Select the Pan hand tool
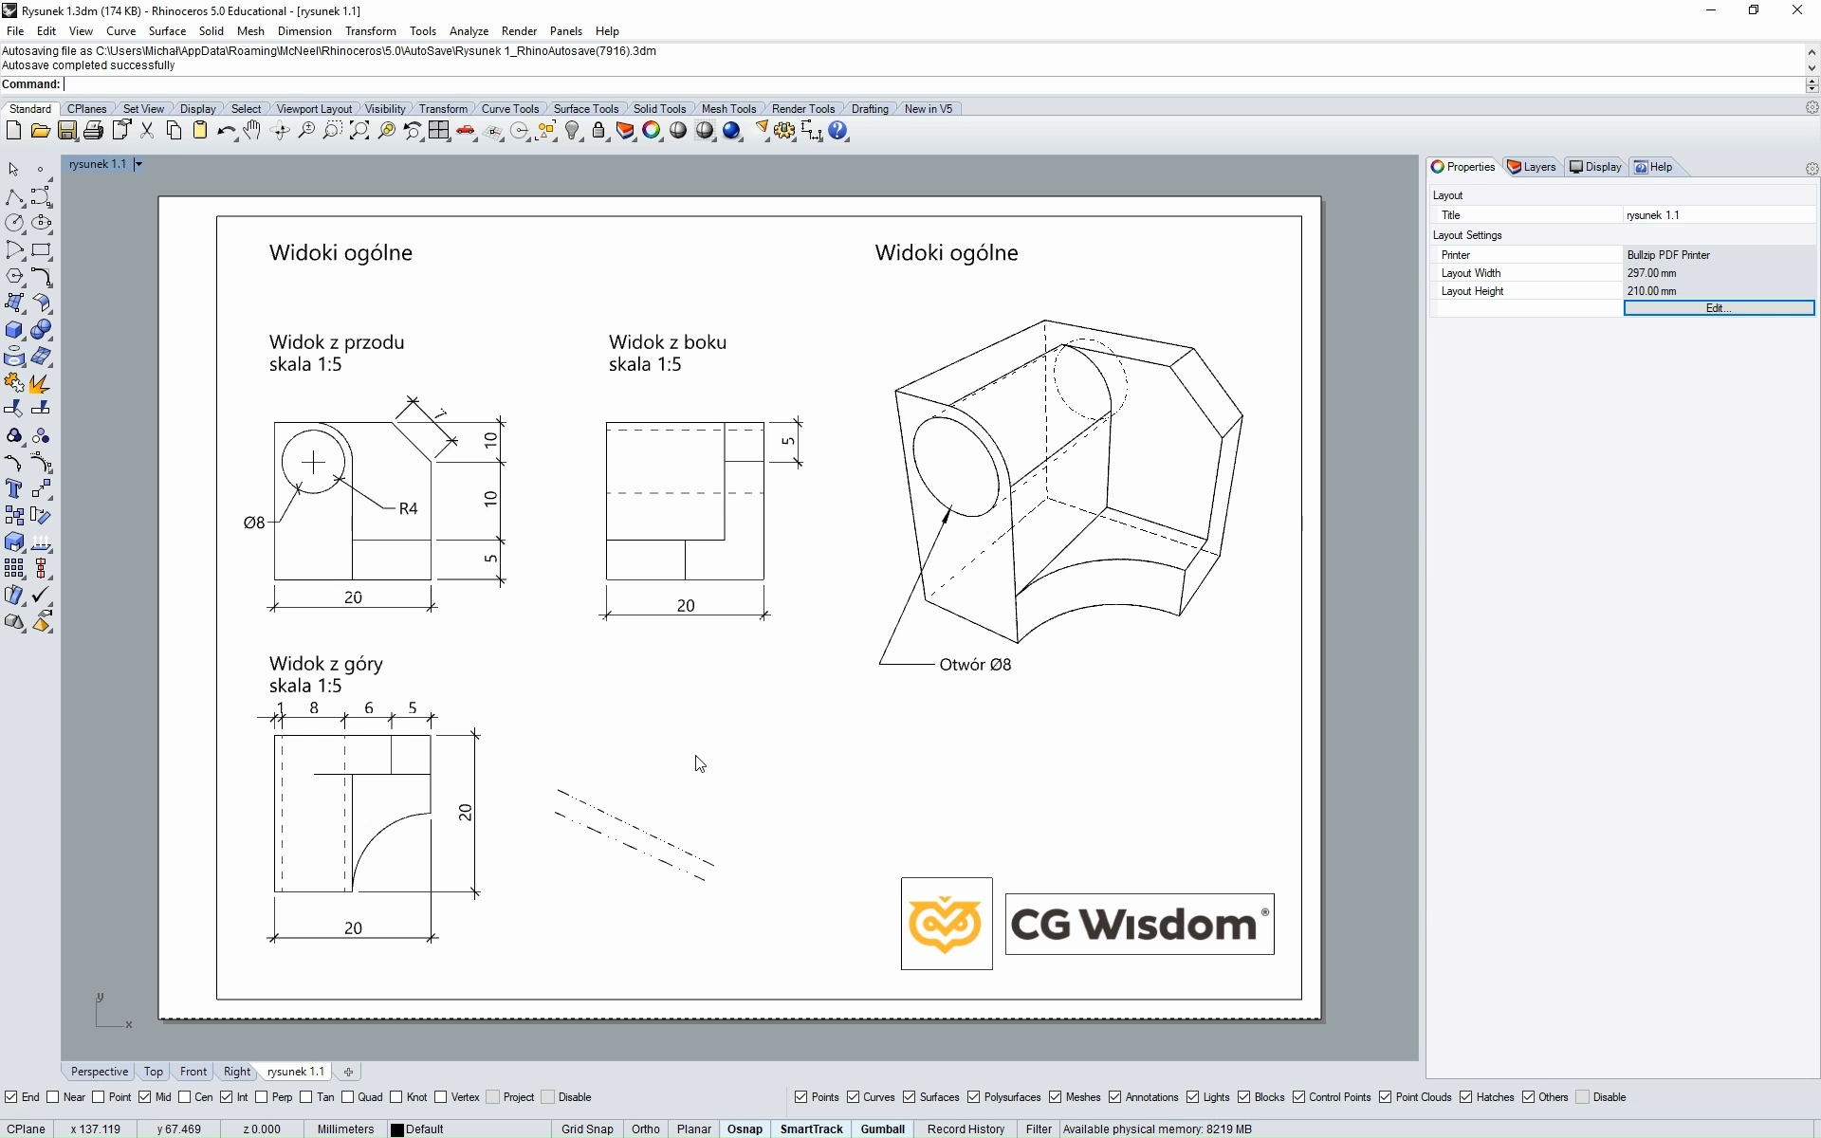Viewport: 1821px width, 1138px height. pyautogui.click(x=252, y=131)
